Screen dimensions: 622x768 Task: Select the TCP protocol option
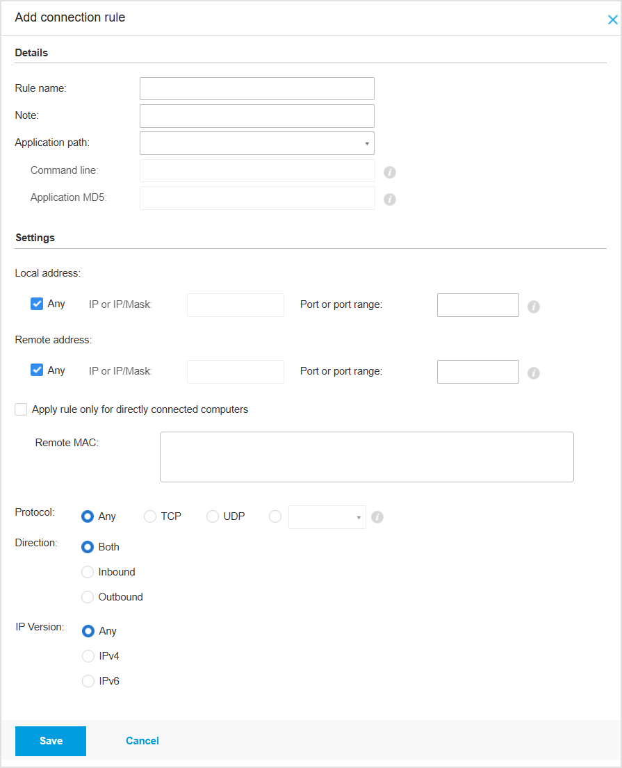pyautogui.click(x=150, y=516)
